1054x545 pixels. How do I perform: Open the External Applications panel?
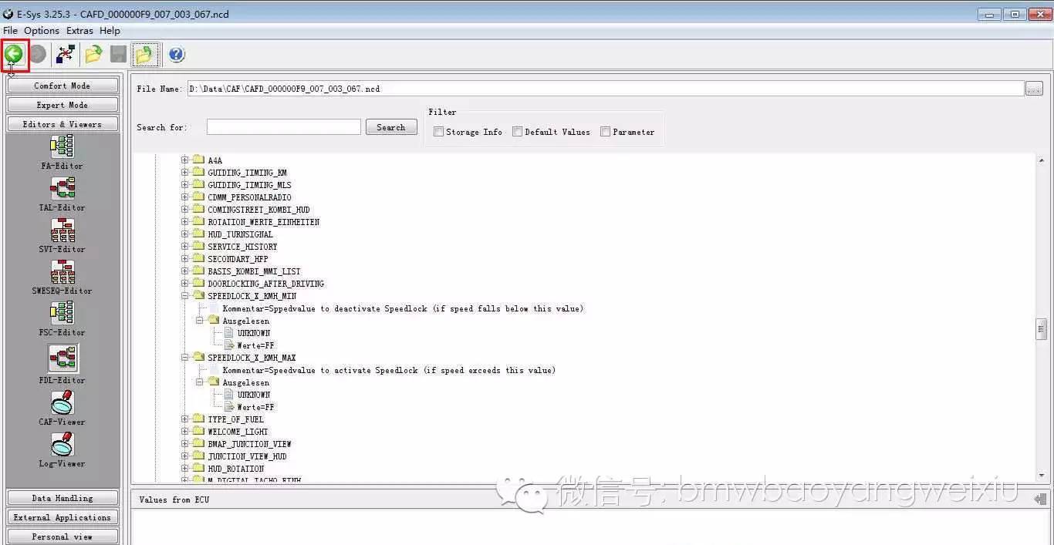[62, 517]
